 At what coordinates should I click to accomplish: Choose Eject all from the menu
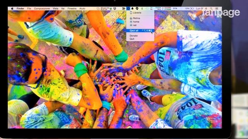tap(140, 31)
